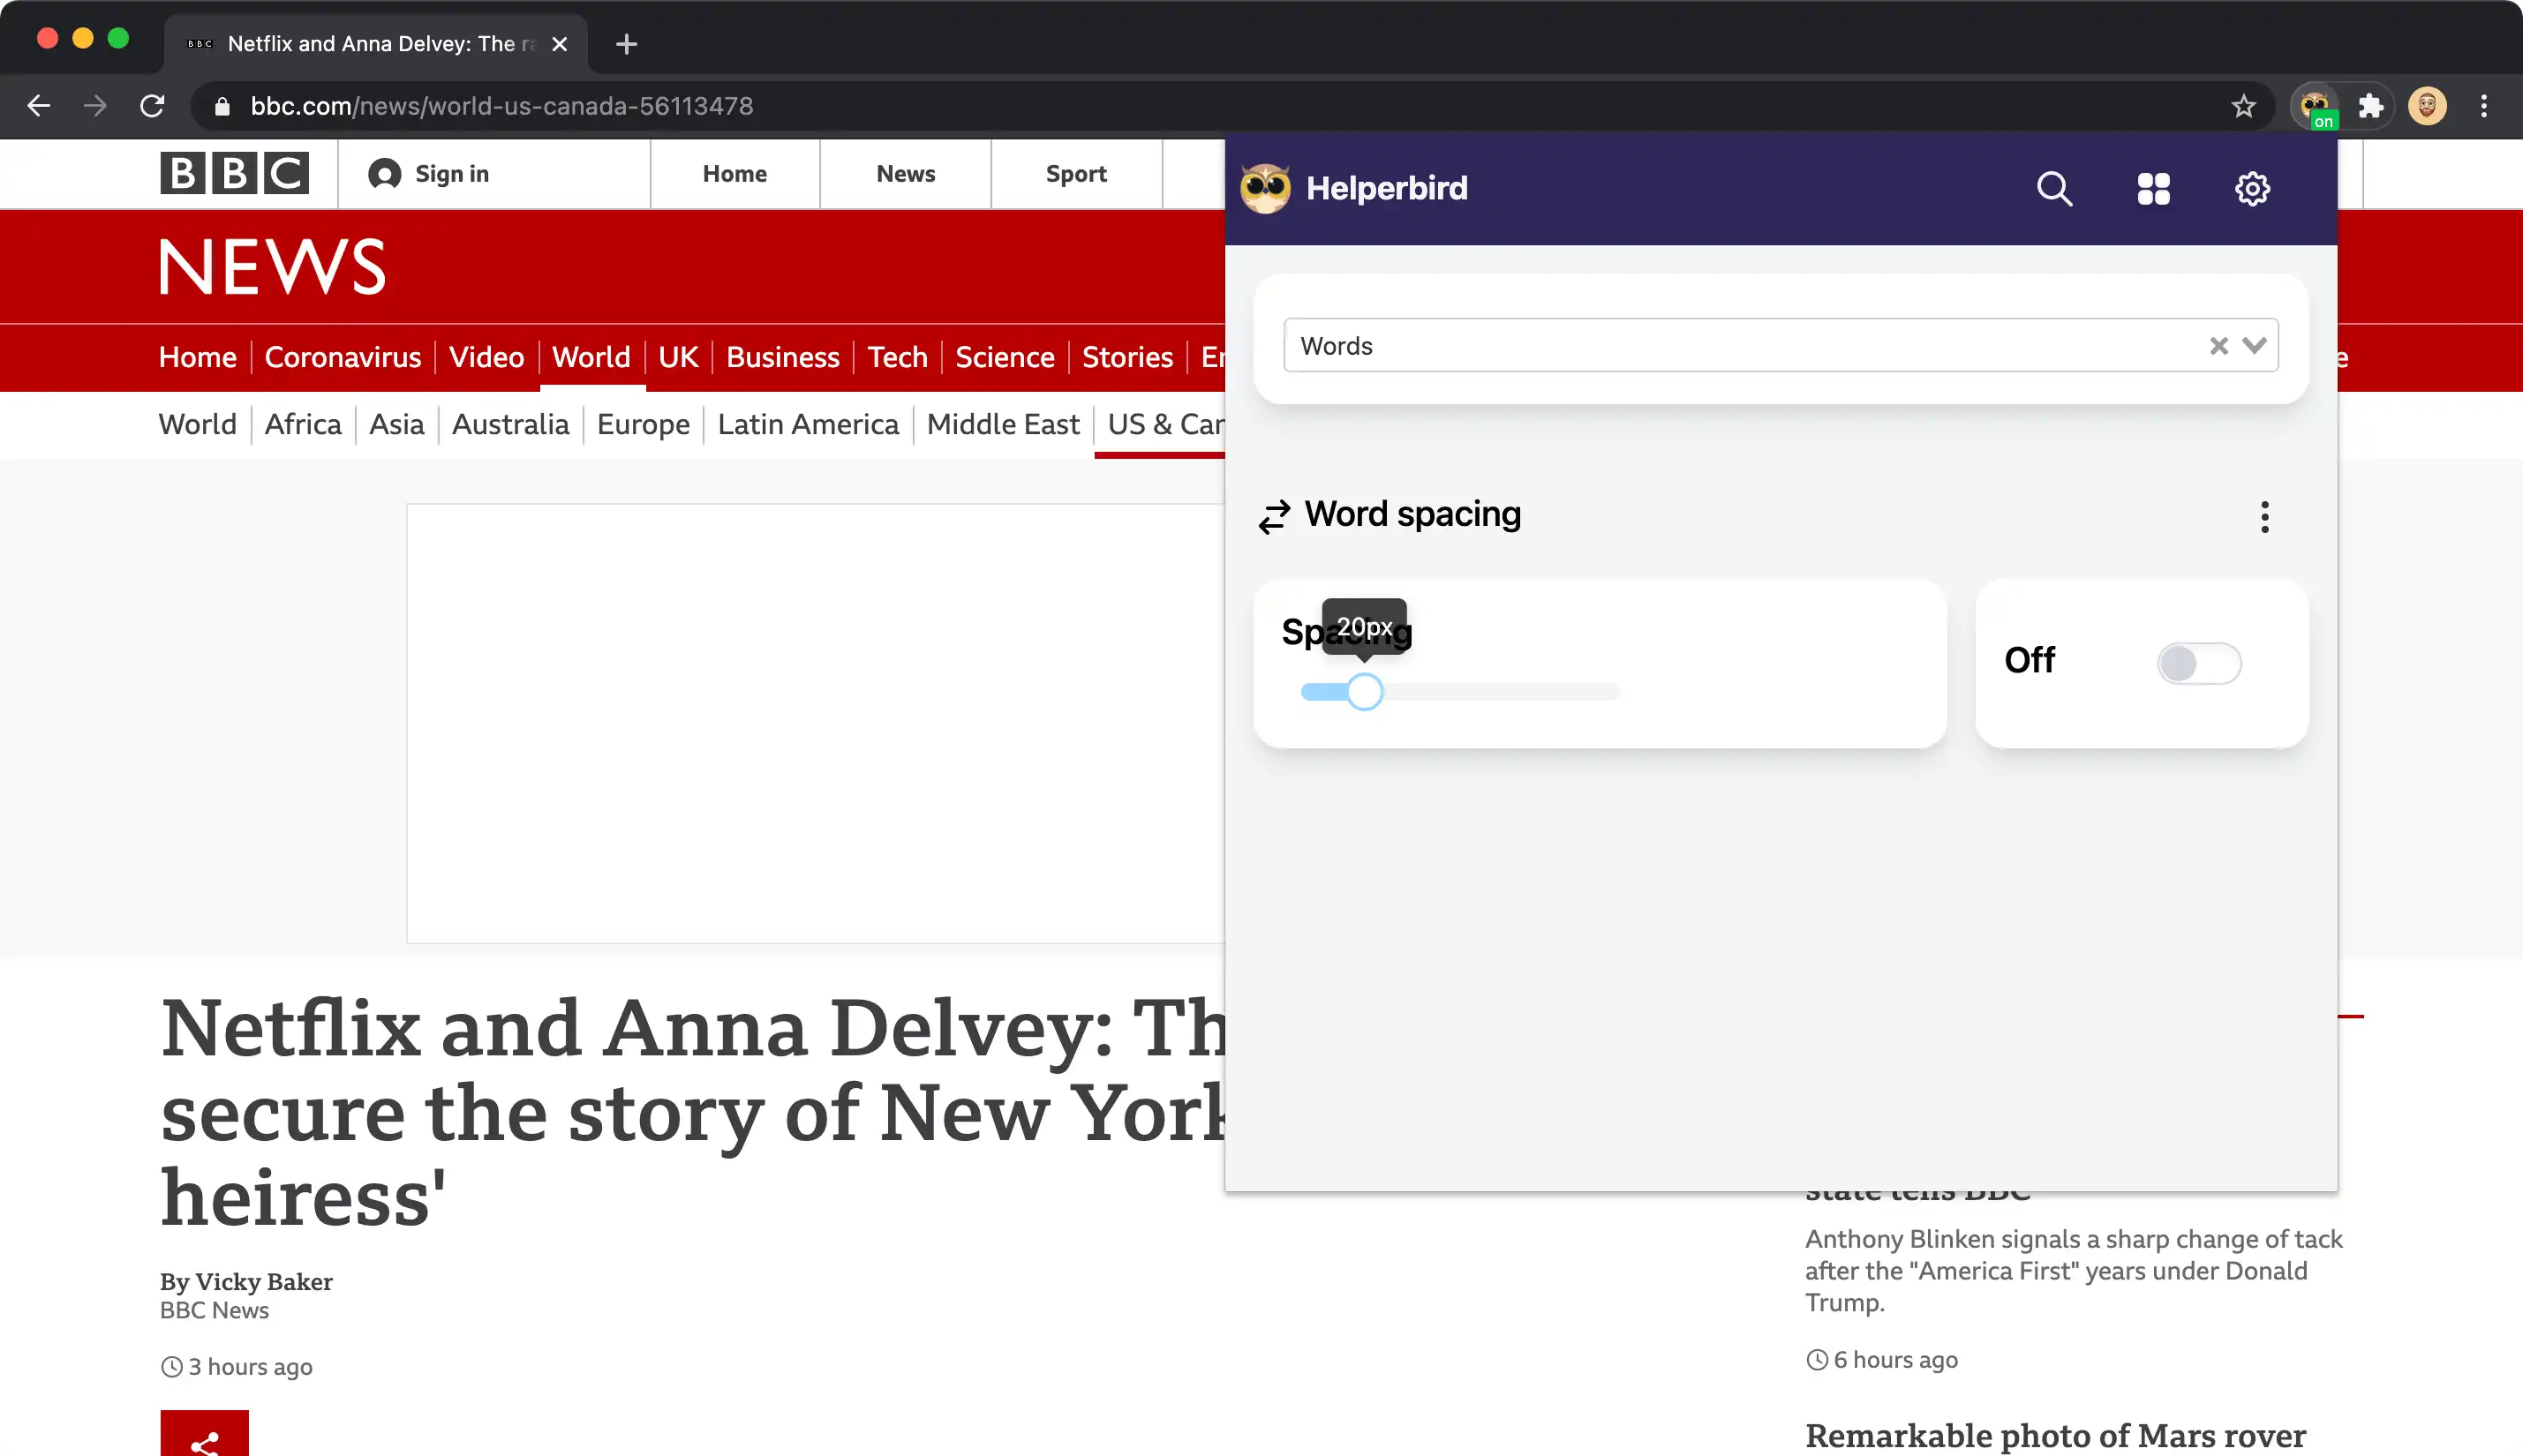The width and height of the screenshot is (2523, 1456).
Task: Open Australia sub-section
Action: tap(510, 424)
